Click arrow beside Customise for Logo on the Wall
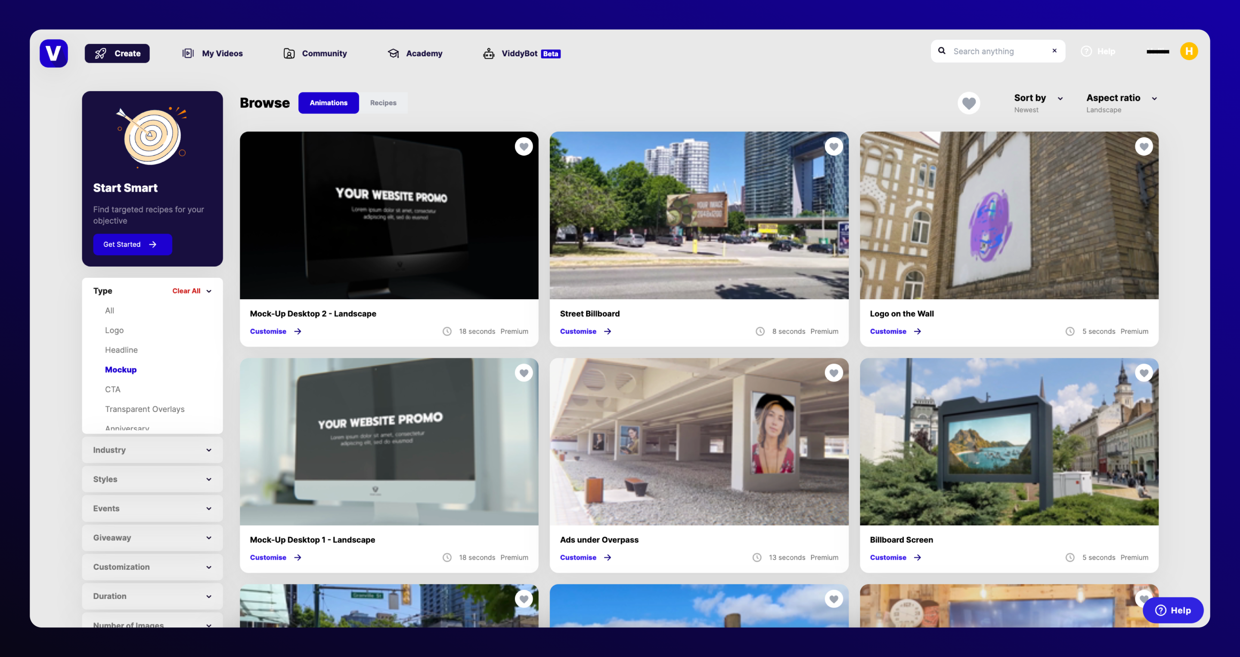This screenshot has width=1240, height=657. [x=918, y=331]
